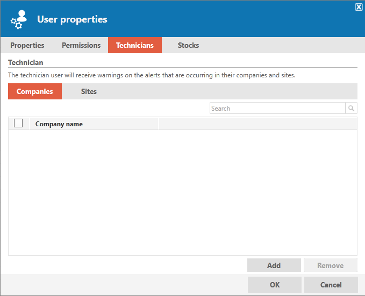Click the Technician section heading
This screenshot has width=365, height=296.
[26, 62]
